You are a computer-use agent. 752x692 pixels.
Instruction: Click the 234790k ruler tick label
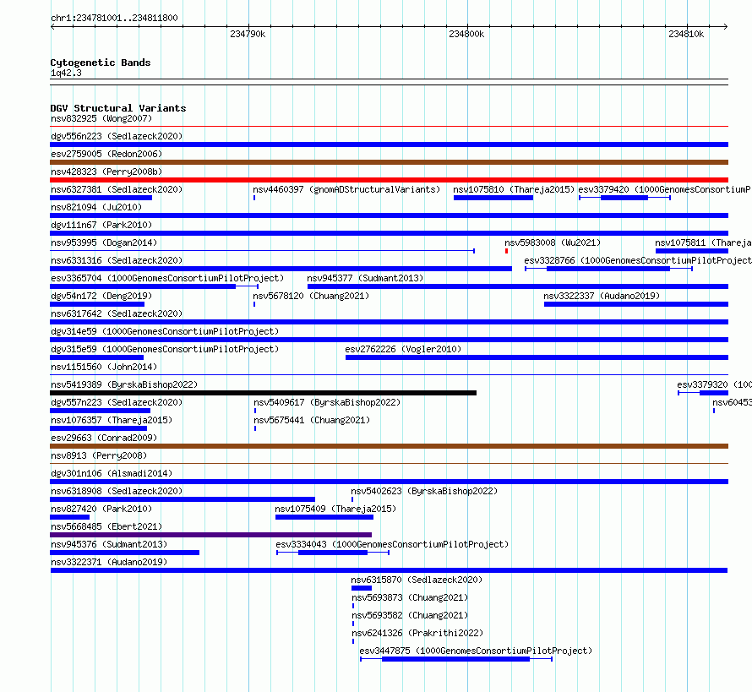click(x=248, y=34)
